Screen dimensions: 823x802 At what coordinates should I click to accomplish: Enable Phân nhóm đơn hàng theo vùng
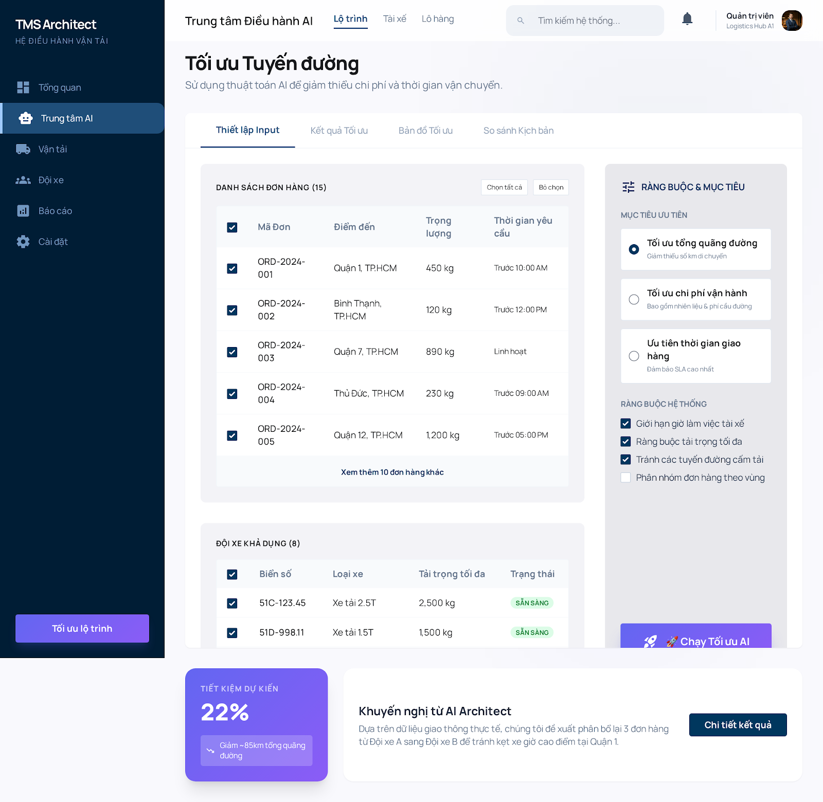pos(626,478)
